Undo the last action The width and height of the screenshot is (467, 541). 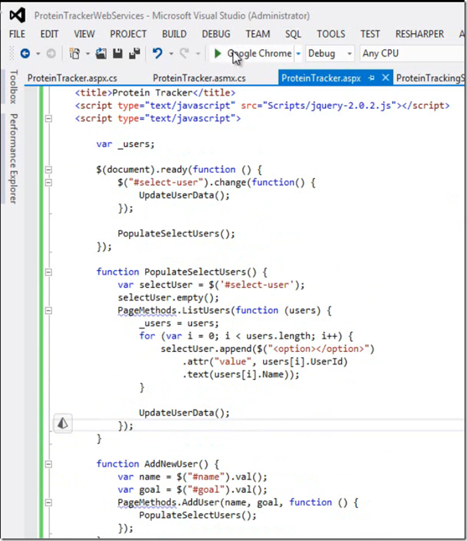click(x=158, y=53)
